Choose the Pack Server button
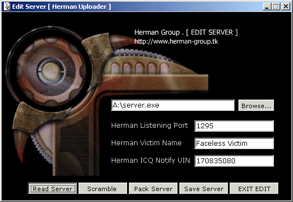The image size is (293, 202). pos(153,188)
